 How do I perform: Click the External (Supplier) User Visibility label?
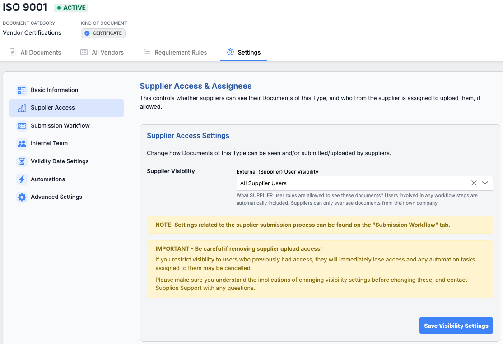tap(277, 172)
